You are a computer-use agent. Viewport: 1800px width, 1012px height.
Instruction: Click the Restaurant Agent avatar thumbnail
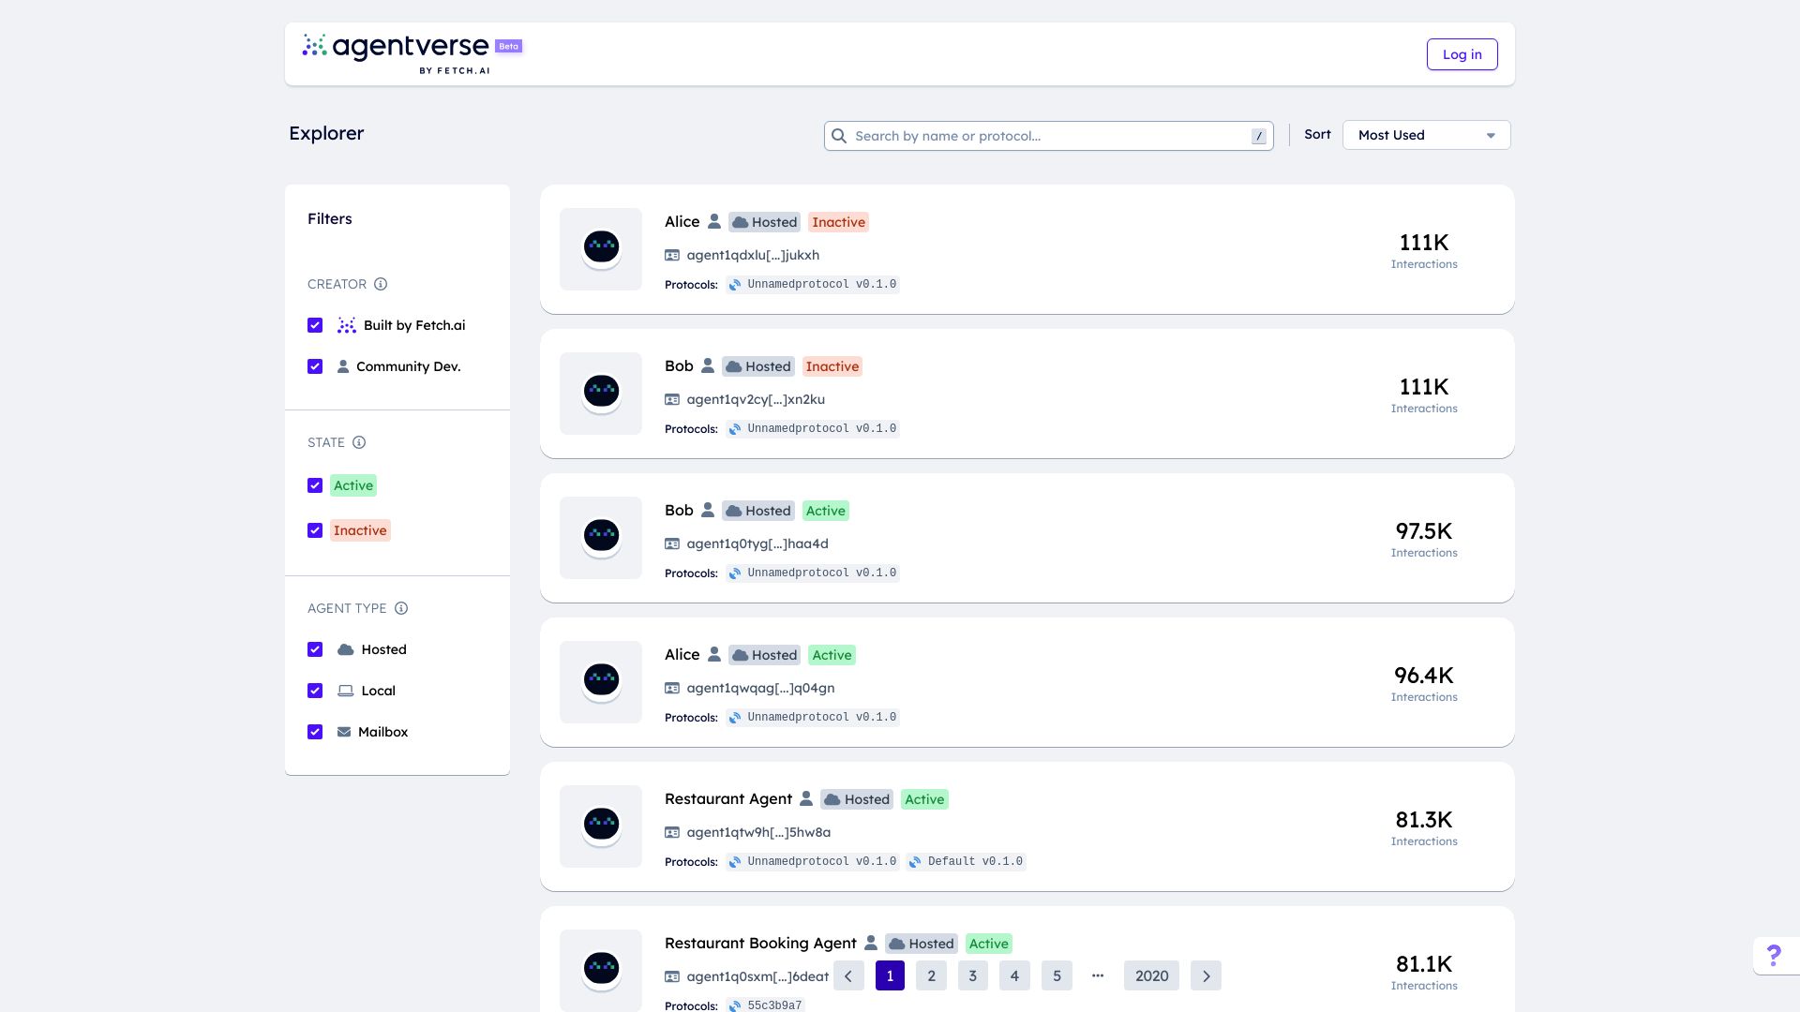point(601,826)
